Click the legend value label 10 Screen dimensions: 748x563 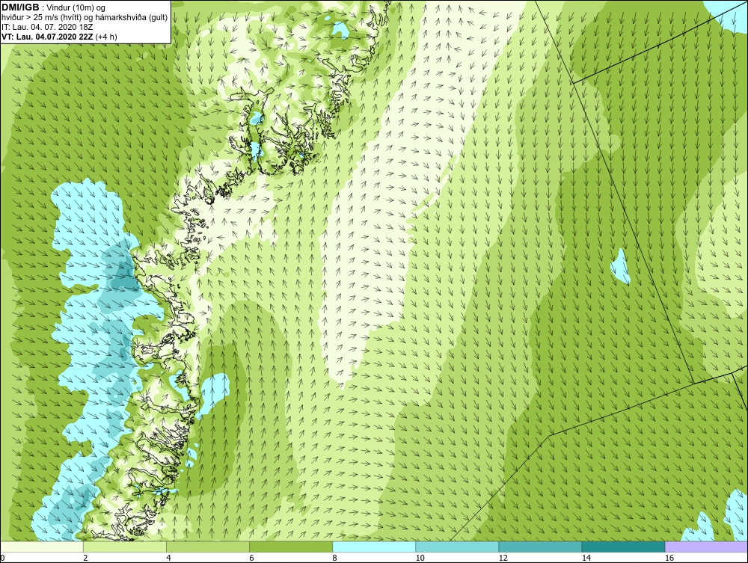(x=420, y=558)
